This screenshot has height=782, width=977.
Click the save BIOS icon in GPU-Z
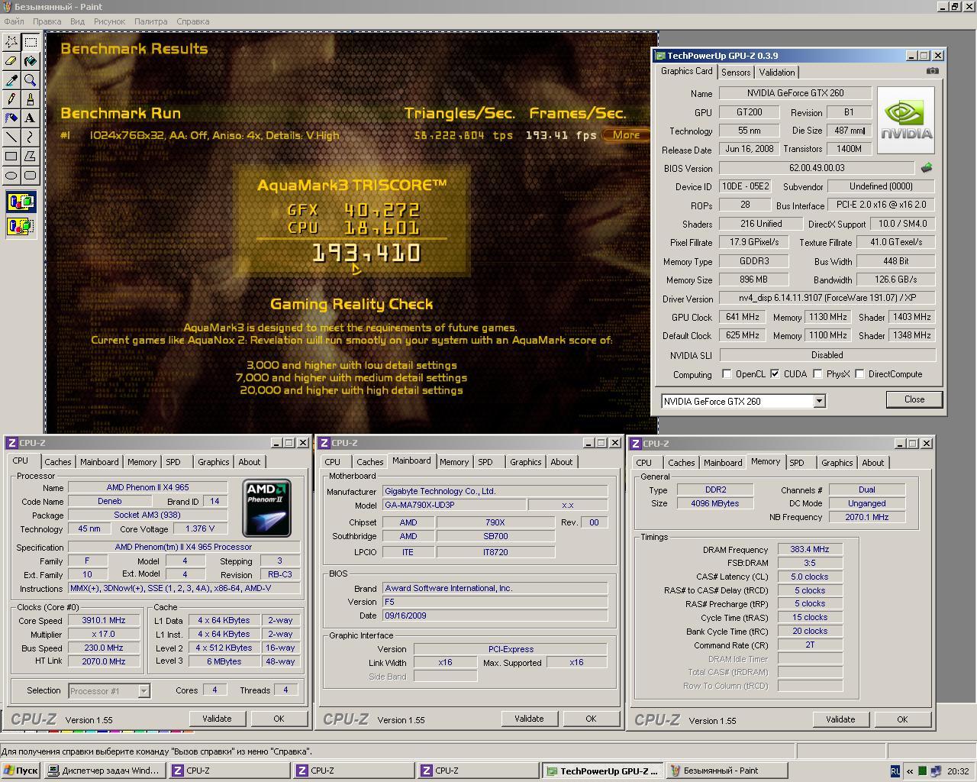point(927,167)
